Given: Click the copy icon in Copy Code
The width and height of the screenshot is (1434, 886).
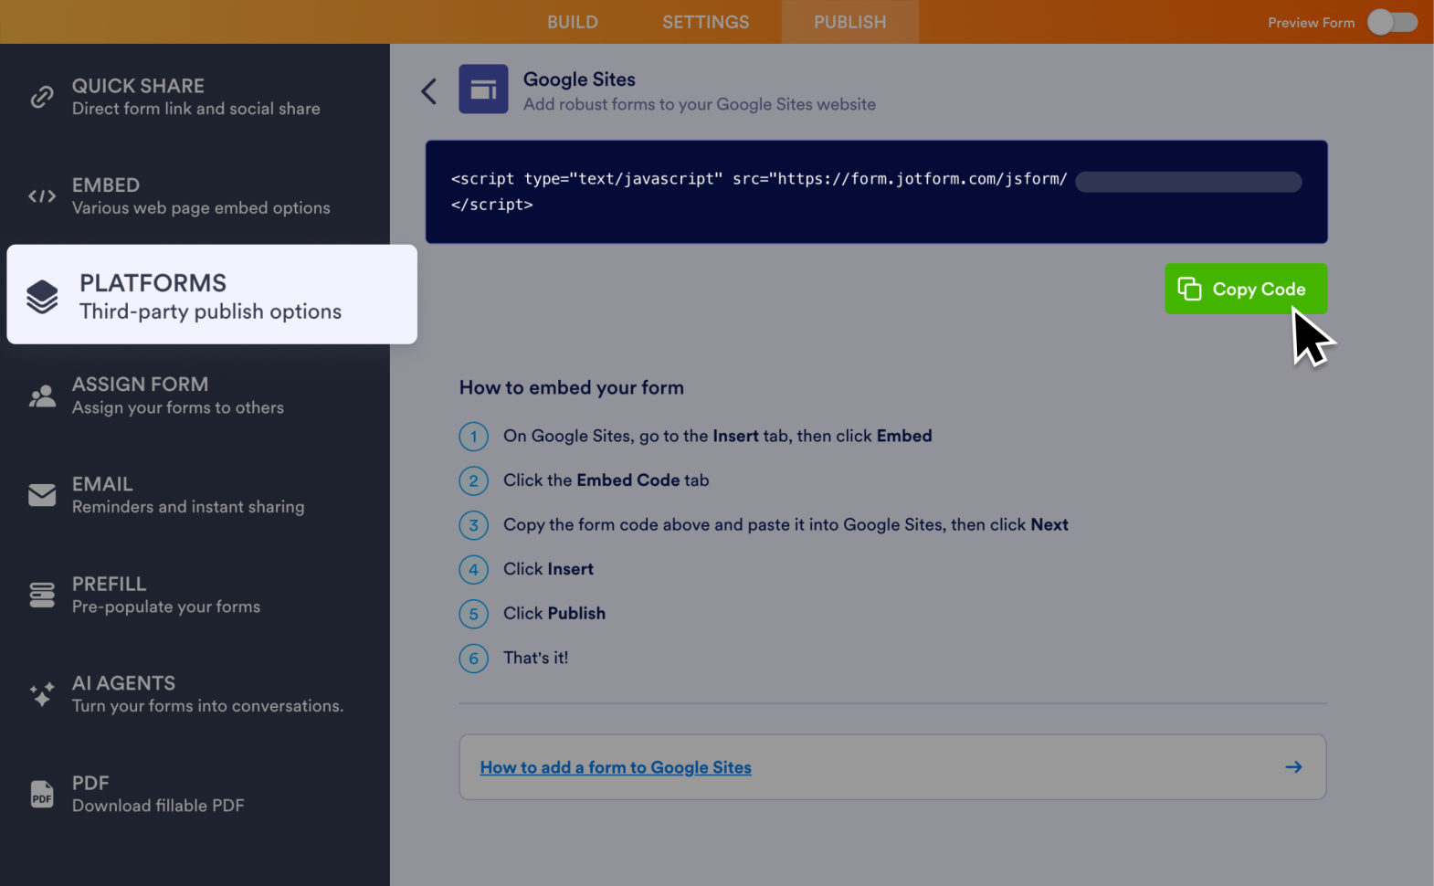Looking at the screenshot, I should click(x=1189, y=289).
